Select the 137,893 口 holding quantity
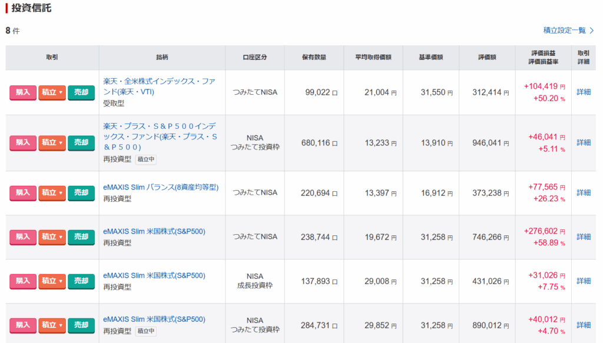Image resolution: width=603 pixels, height=343 pixels. tap(319, 281)
